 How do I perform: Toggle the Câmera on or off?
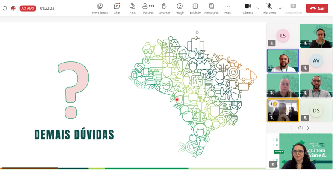[x=248, y=8]
